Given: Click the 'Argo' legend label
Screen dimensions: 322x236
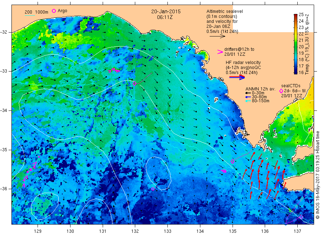Looking at the screenshot, I should 62,11.
